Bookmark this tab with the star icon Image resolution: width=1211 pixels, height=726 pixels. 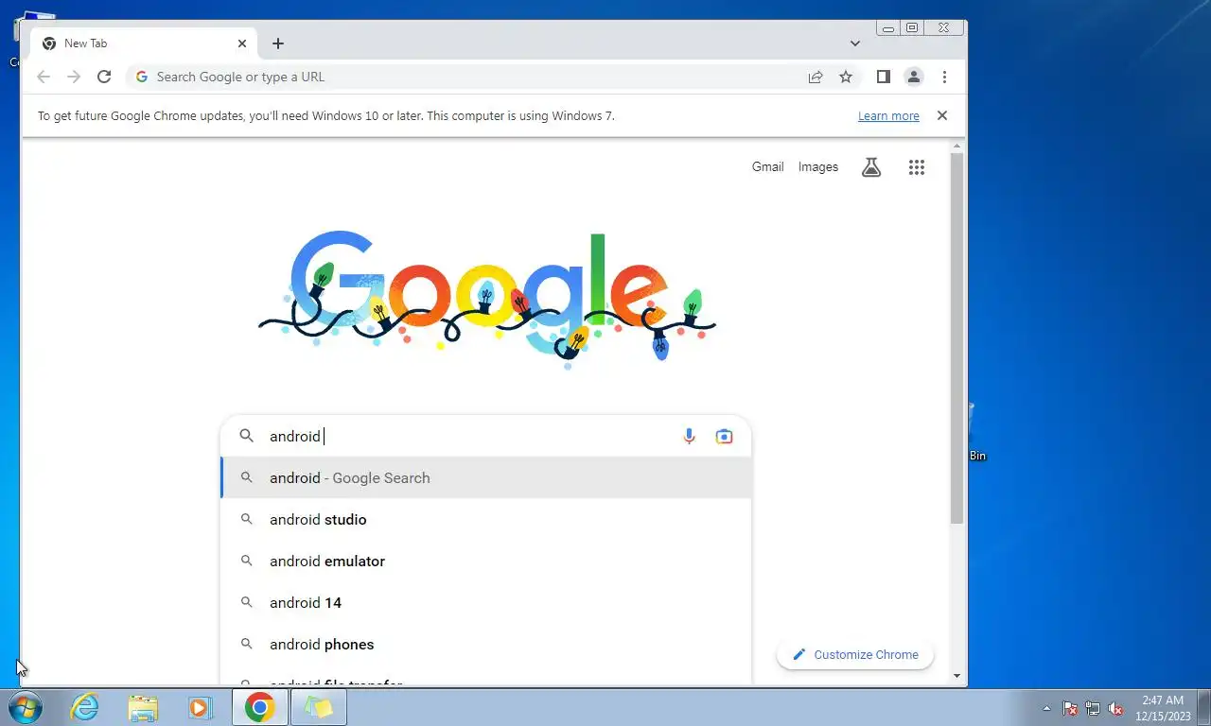point(846,77)
